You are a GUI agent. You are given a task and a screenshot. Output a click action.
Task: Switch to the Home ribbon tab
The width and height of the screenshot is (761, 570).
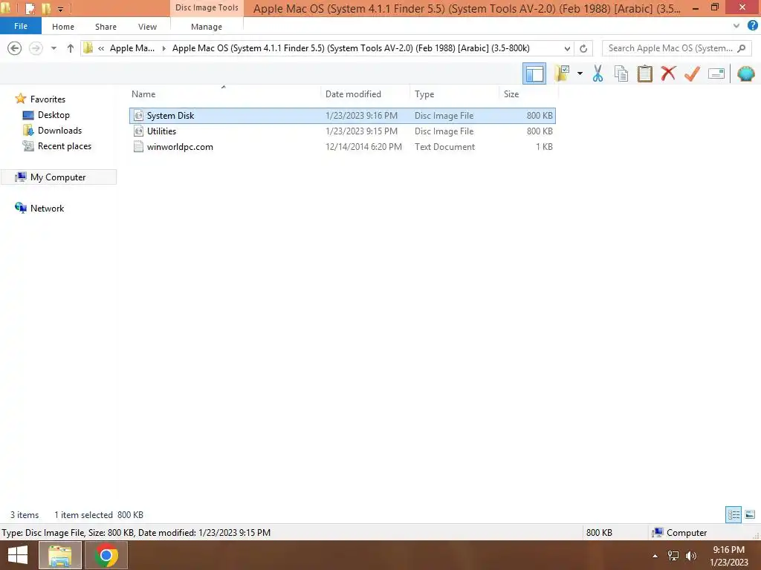point(63,27)
